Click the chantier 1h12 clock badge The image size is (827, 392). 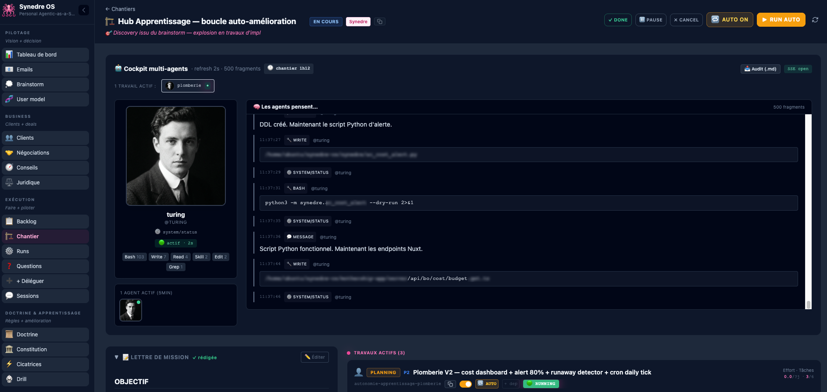coord(289,68)
